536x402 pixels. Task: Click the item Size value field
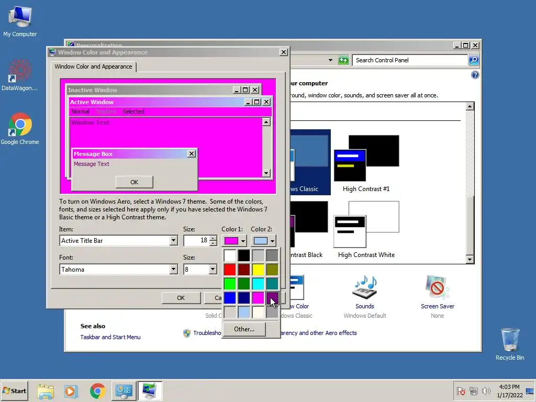[197, 241]
